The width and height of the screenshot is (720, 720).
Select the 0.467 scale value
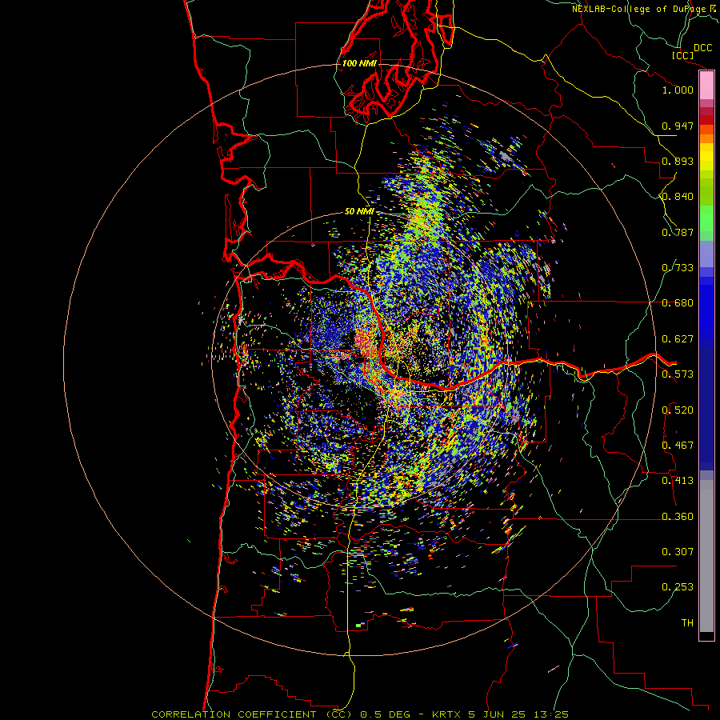point(678,446)
